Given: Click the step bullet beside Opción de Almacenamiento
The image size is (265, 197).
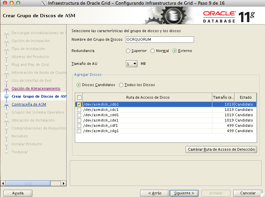Looking at the screenshot, I should click(x=6, y=89).
